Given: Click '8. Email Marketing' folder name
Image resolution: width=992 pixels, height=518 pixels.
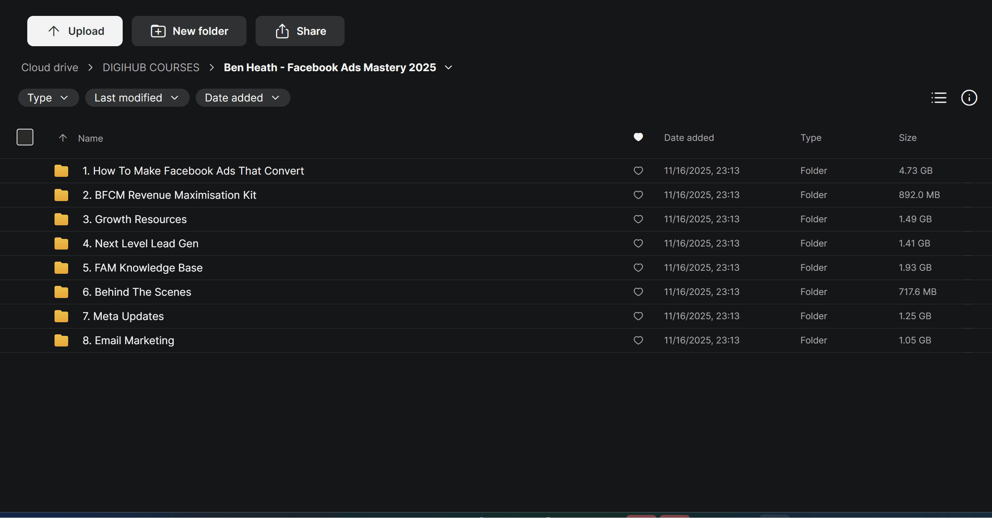Looking at the screenshot, I should (x=128, y=340).
